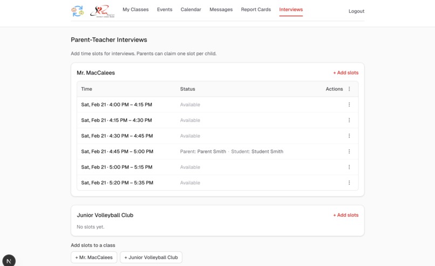Image resolution: width=435 pixels, height=266 pixels.
Task: Click the Time column header
Action: tap(86, 89)
